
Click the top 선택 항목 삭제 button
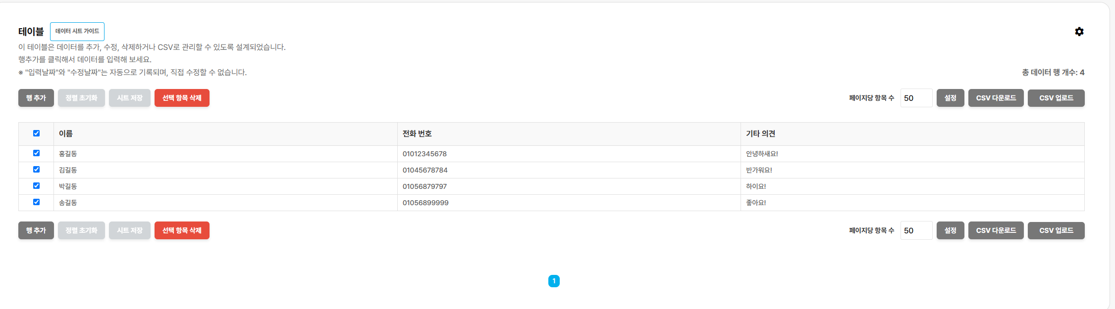click(182, 98)
